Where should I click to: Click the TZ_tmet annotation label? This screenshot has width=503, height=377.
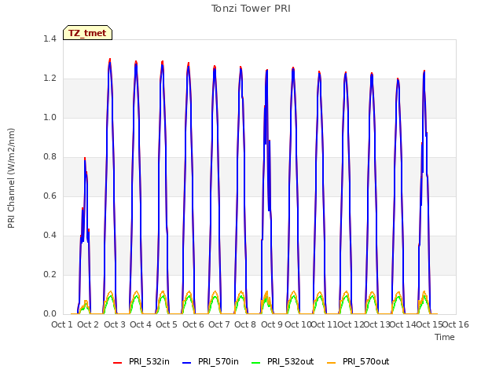[87, 33]
